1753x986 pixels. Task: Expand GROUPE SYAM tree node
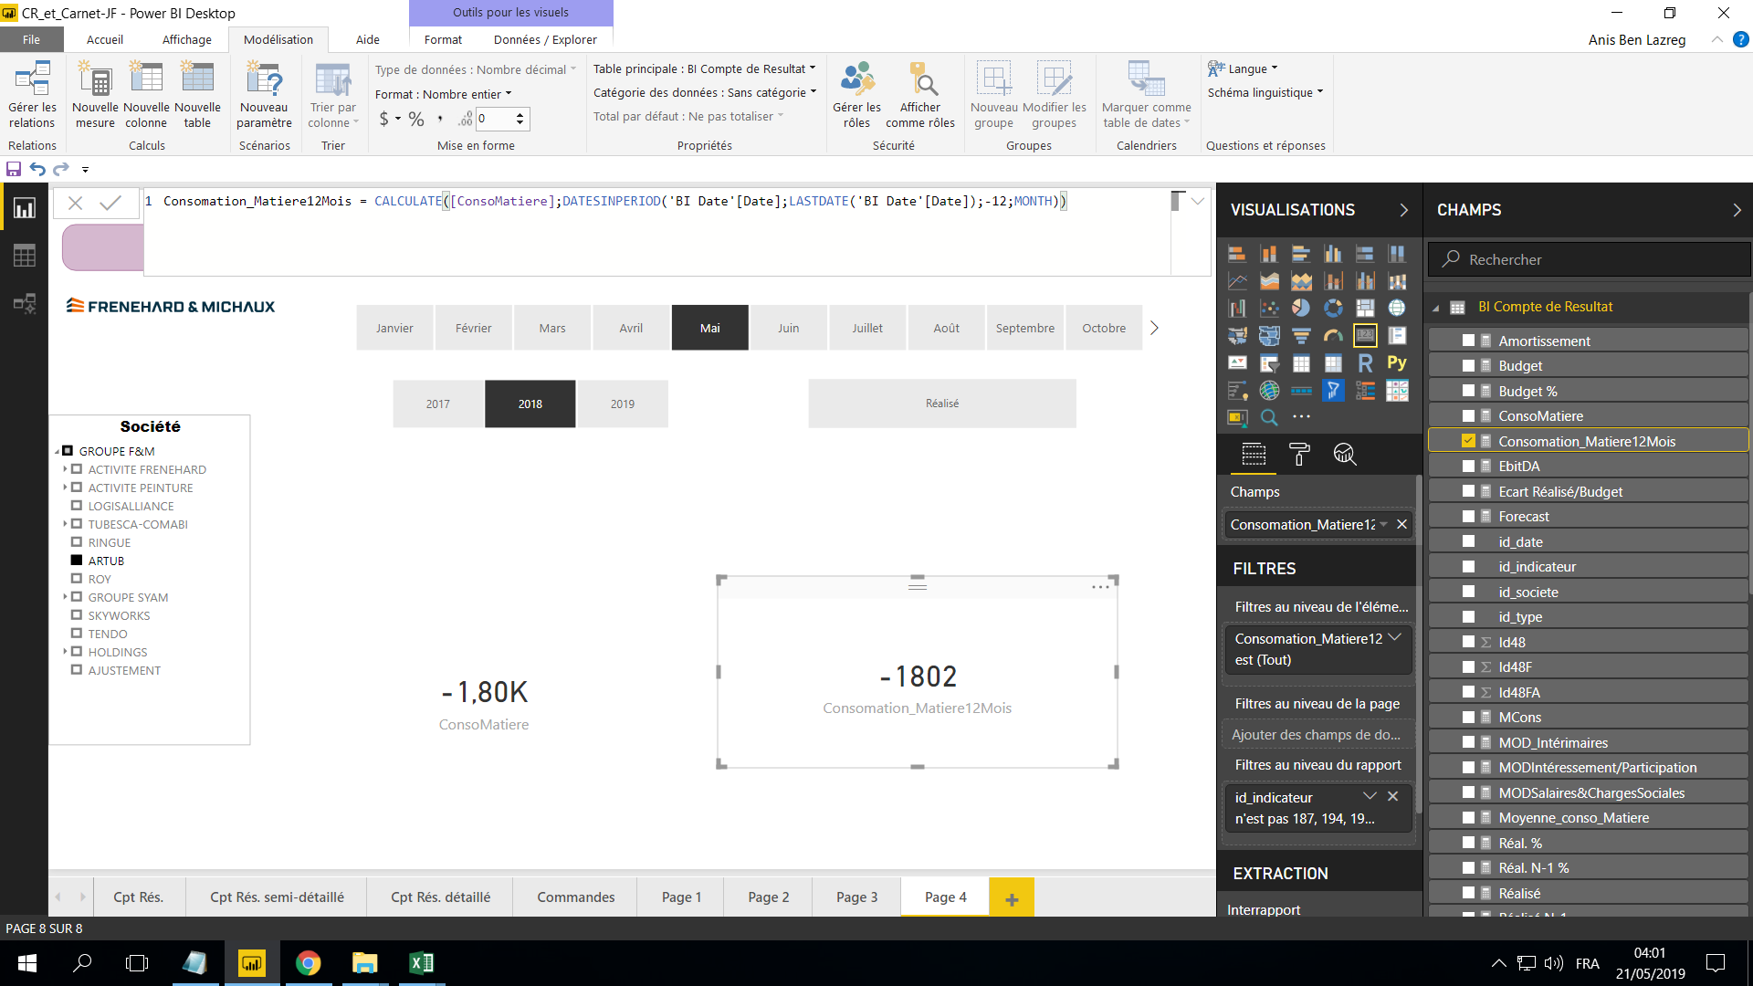tap(65, 597)
